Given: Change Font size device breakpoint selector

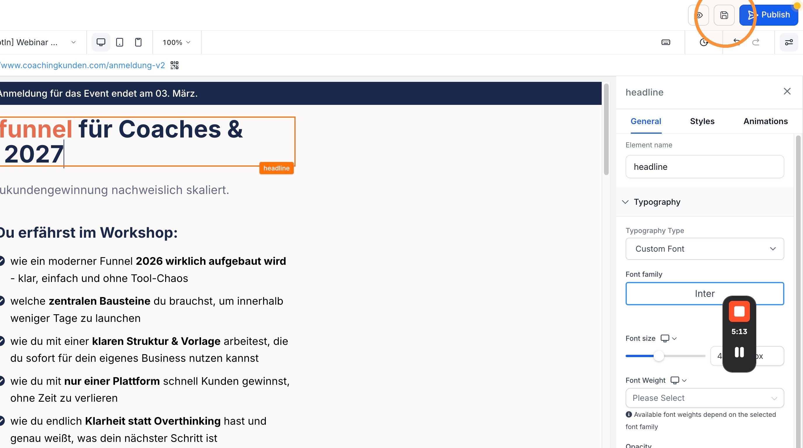Looking at the screenshot, I should click(x=669, y=338).
